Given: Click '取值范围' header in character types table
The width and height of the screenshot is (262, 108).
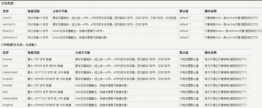Looking at the screenshot, I should coord(34,11).
